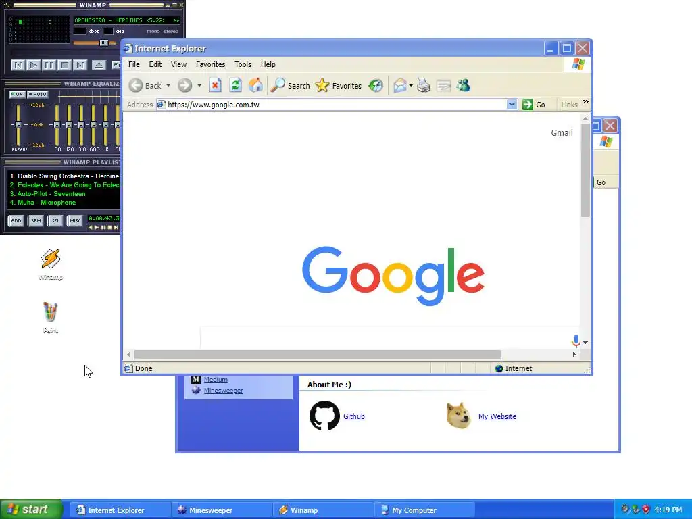Expand the address bar URL dropdown
This screenshot has width=692, height=519.
point(512,105)
